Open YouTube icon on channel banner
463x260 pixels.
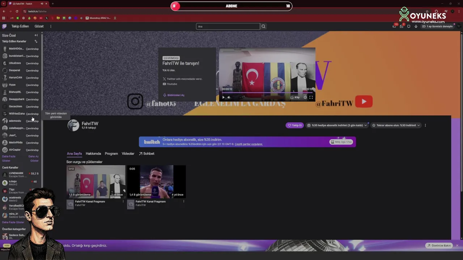pos(364,101)
